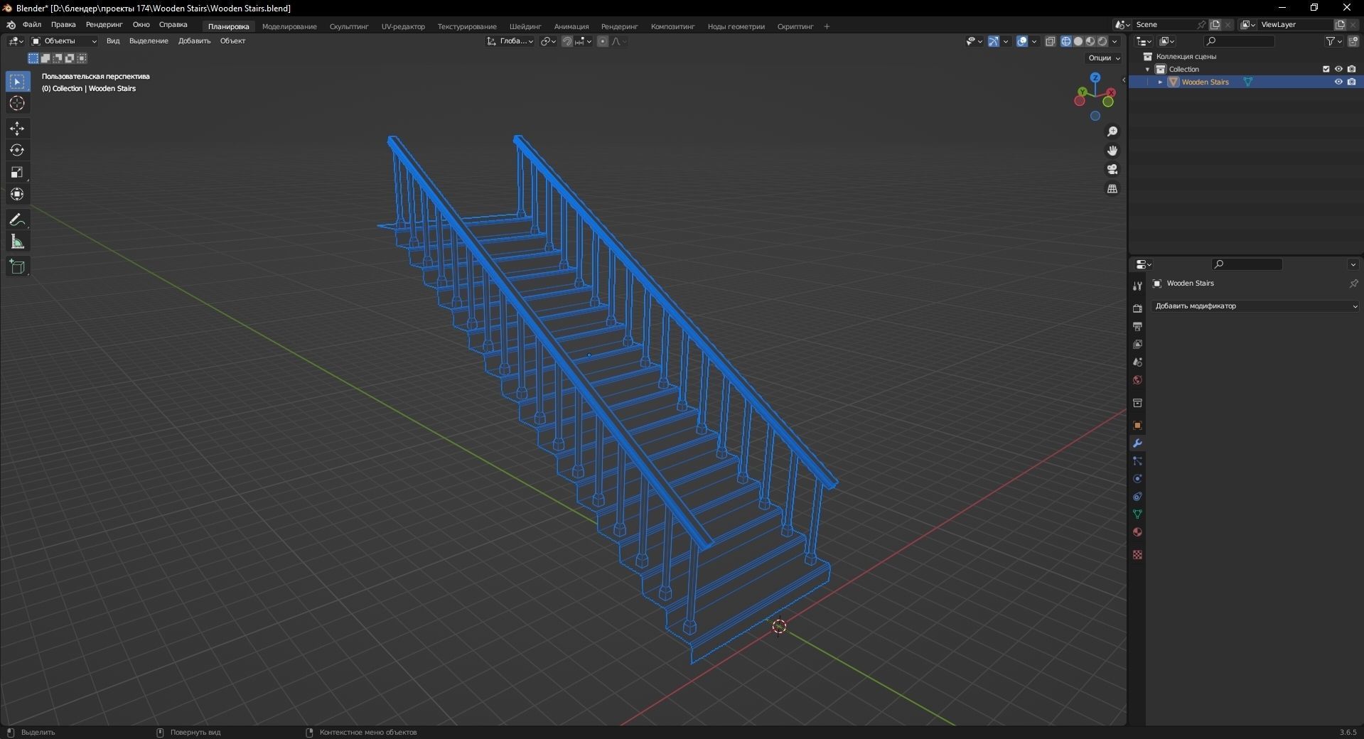The image size is (1364, 739).
Task: Open the World properties tab
Action: tap(1137, 379)
